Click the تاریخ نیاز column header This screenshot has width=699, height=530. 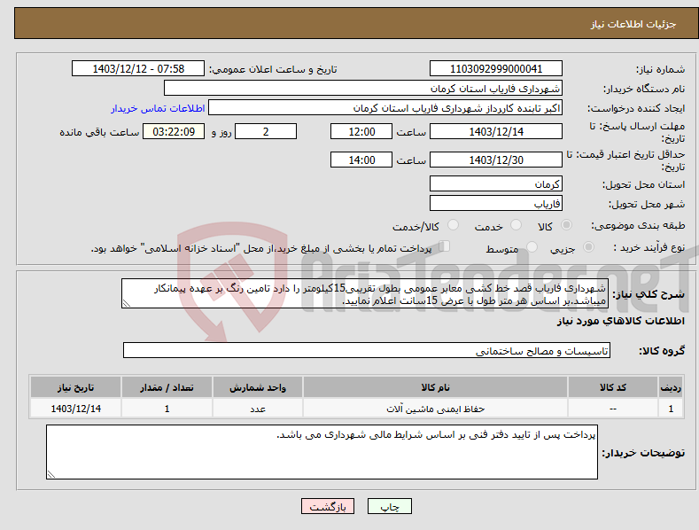point(76,387)
